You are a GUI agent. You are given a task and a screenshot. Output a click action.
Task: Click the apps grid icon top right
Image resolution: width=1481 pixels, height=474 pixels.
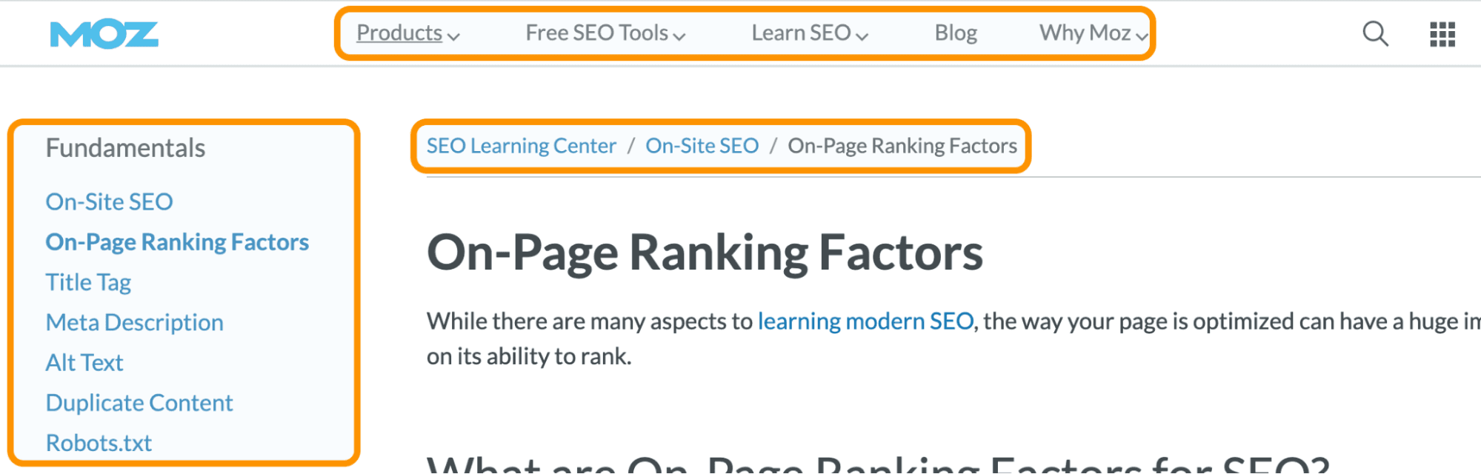click(x=1442, y=33)
